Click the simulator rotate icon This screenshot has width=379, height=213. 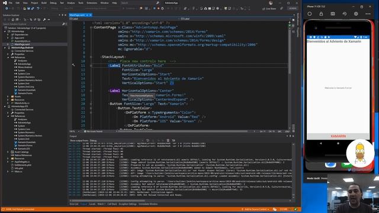[345, 14]
